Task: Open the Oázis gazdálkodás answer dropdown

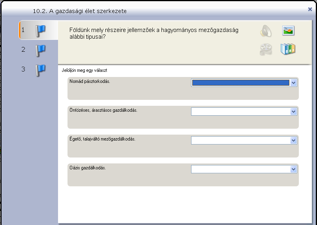Action: pos(293,169)
